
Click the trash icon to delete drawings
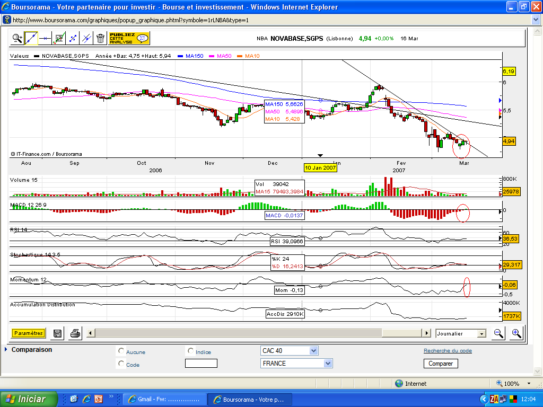pyautogui.click(x=100, y=38)
